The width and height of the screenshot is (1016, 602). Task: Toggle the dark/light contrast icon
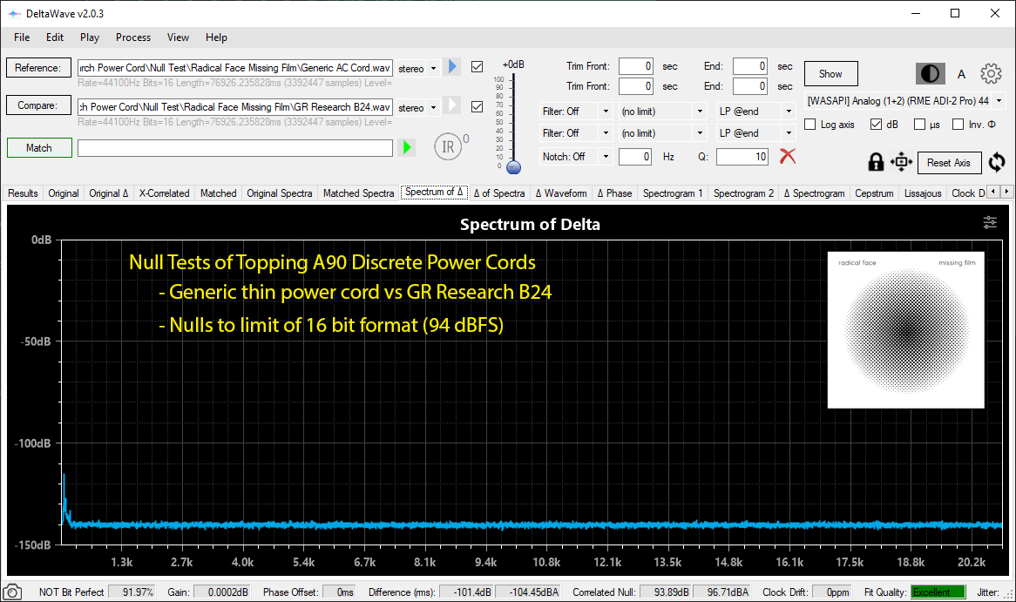[930, 74]
